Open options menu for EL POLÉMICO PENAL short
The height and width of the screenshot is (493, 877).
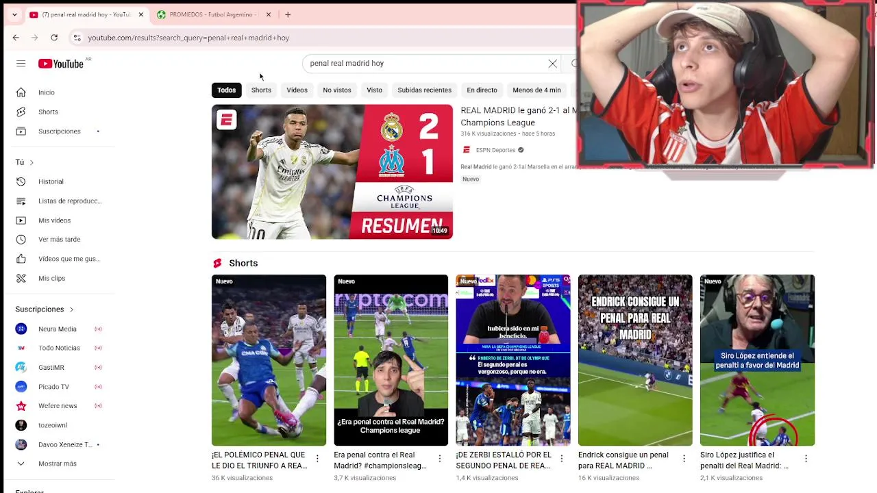click(x=317, y=458)
